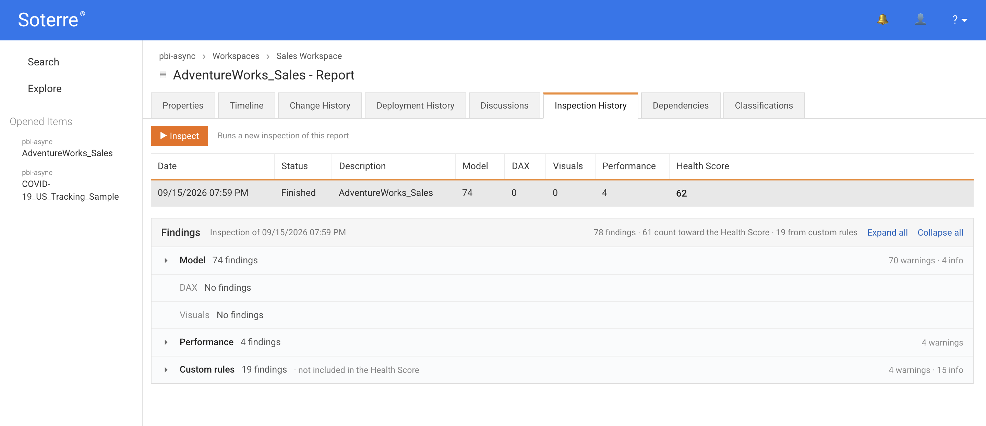
Task: Go to pbi-async breadcrumb
Action: coord(177,56)
